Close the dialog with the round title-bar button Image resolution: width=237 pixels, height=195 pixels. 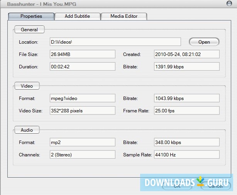[229, 3]
